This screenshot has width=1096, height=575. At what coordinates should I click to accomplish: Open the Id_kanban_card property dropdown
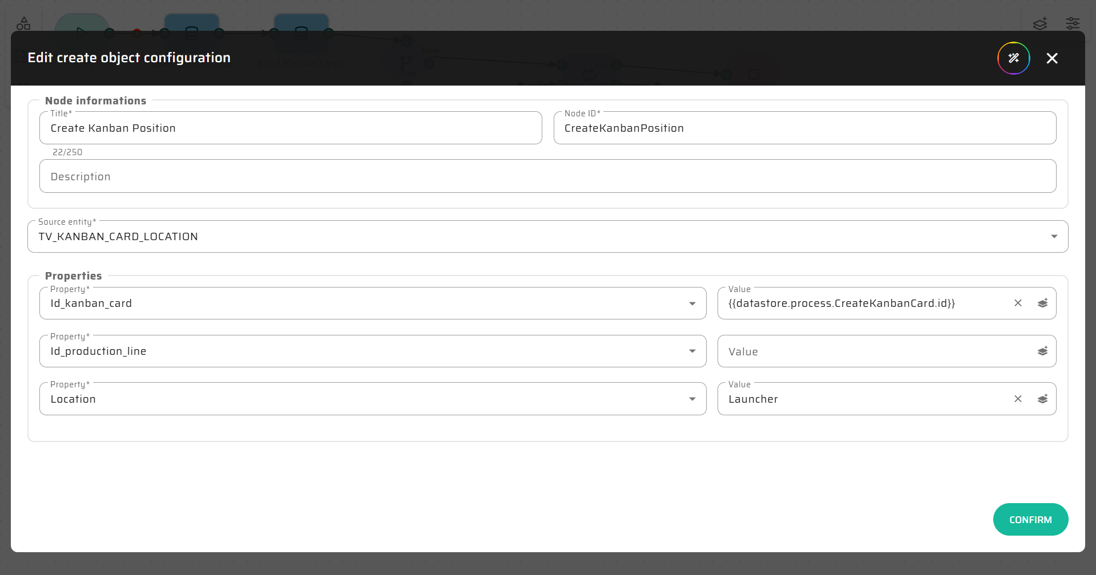point(692,303)
